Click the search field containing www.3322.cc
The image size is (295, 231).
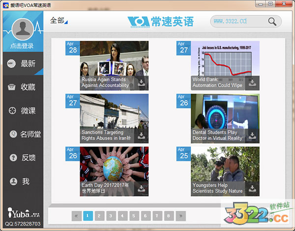(x=246, y=21)
